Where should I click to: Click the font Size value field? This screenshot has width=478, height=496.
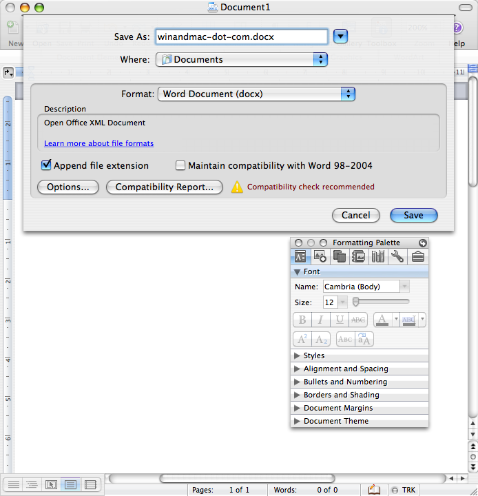click(x=330, y=302)
